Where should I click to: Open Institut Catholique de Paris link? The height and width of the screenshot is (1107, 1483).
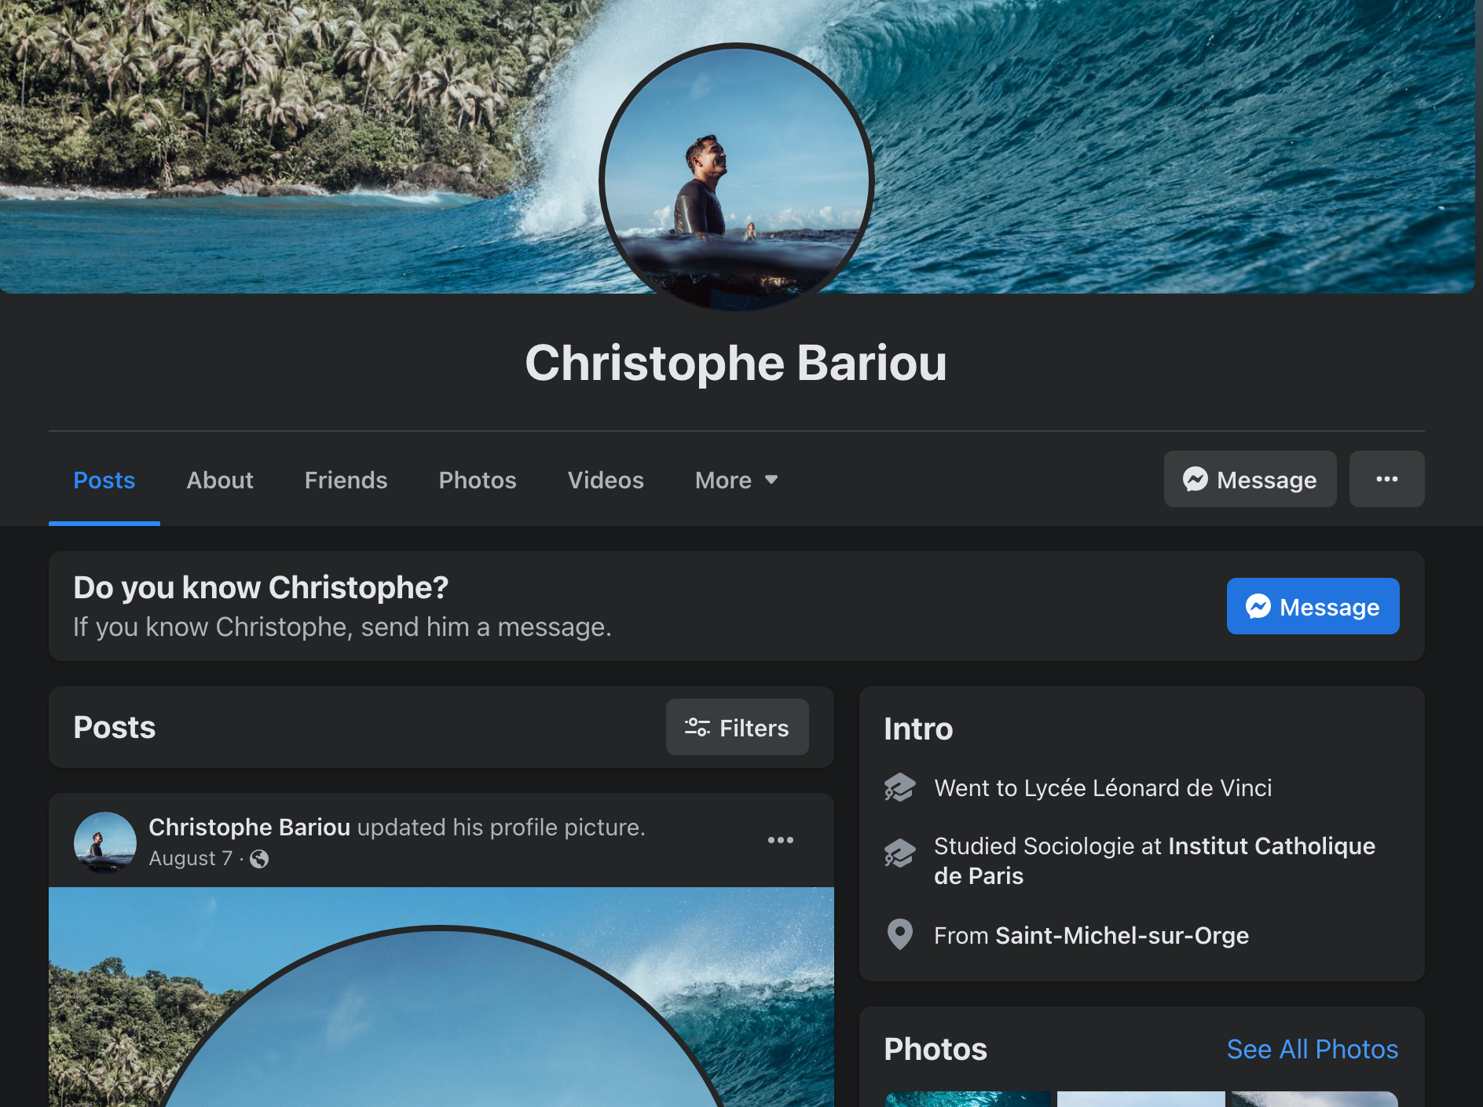[x=1155, y=860]
